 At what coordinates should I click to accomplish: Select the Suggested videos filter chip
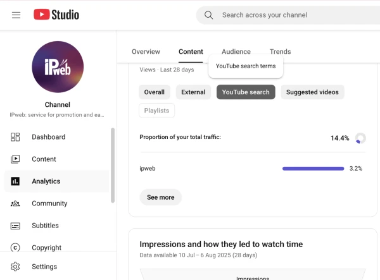point(312,92)
